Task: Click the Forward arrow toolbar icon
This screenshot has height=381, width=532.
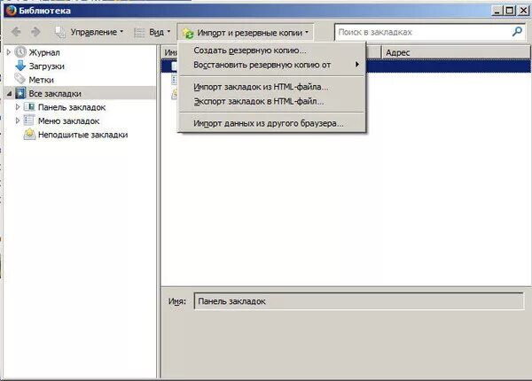Action: coord(35,32)
